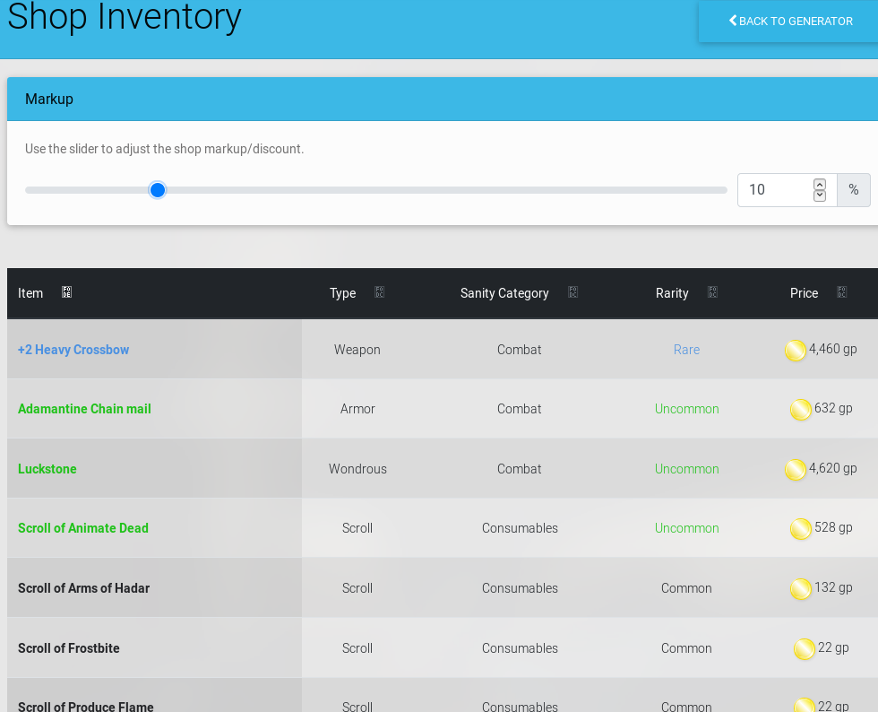Open the Adamantine Chain mail item link
This screenshot has width=878, height=712.
pos(84,409)
